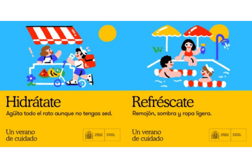Click the fruit vendor waving
The height and width of the screenshot is (168, 252).
(x=48, y=55)
